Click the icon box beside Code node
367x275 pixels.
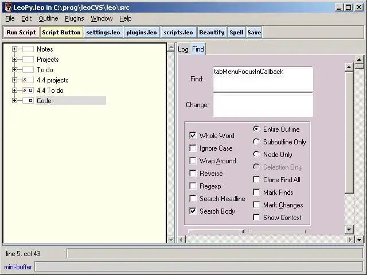28,101
